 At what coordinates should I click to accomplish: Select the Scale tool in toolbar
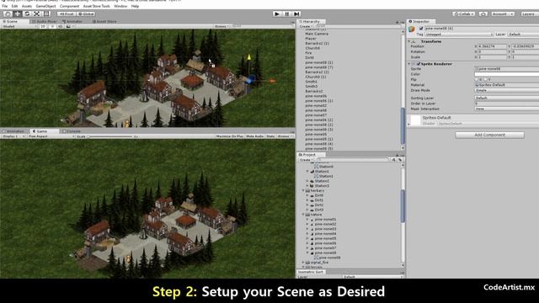[36, 13]
